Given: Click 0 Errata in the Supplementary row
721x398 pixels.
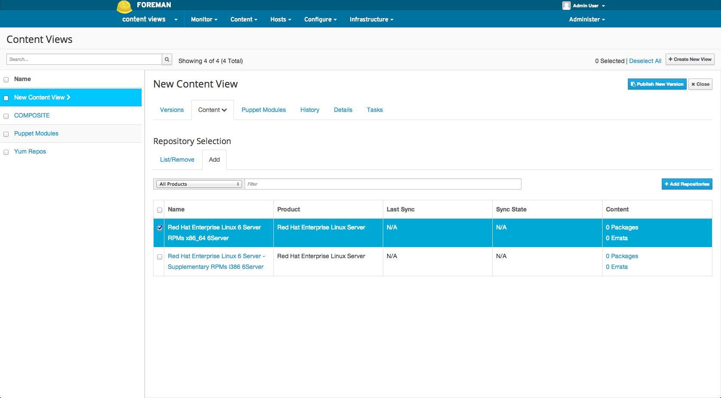Looking at the screenshot, I should tap(617, 267).
